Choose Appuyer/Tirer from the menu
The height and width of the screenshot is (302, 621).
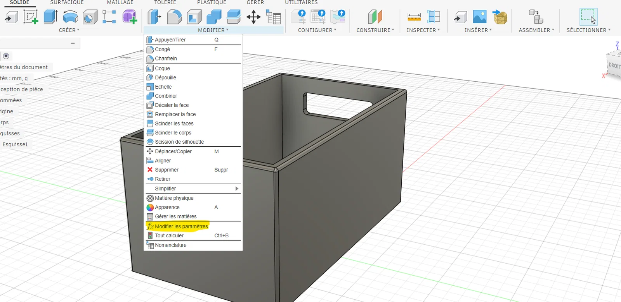(x=193, y=40)
